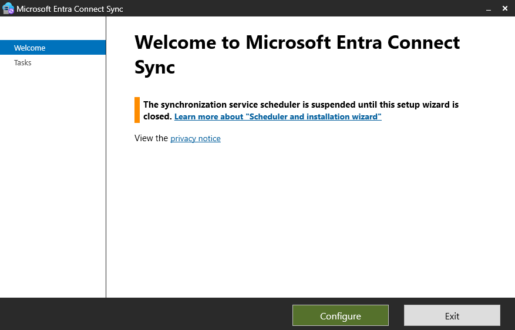The width and height of the screenshot is (515, 330).
Task: Minimize the Entra Connect Sync window
Action: [x=489, y=9]
